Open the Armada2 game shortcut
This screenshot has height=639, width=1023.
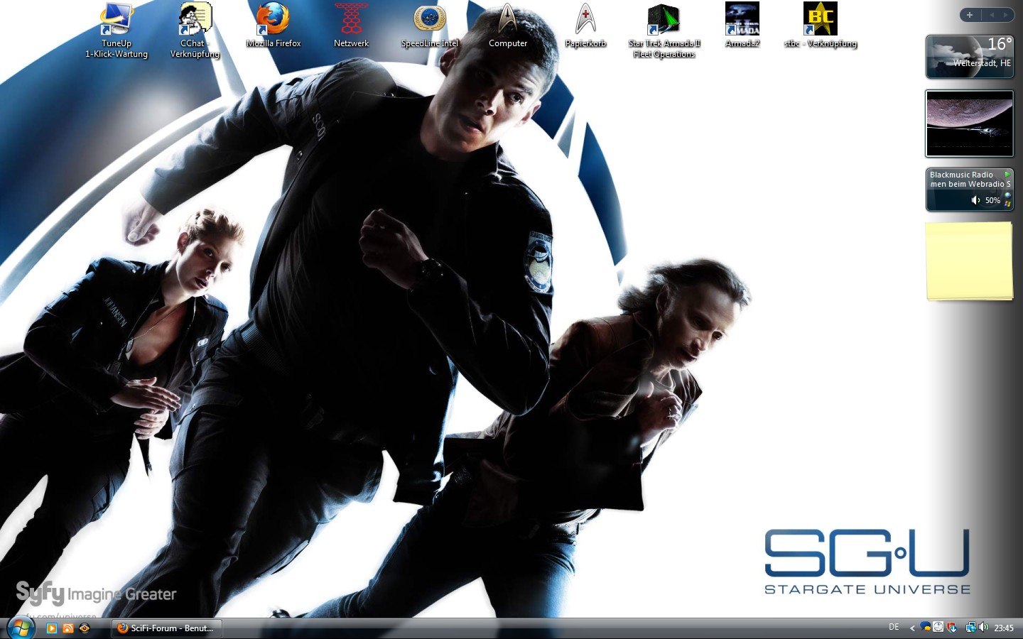click(742, 20)
